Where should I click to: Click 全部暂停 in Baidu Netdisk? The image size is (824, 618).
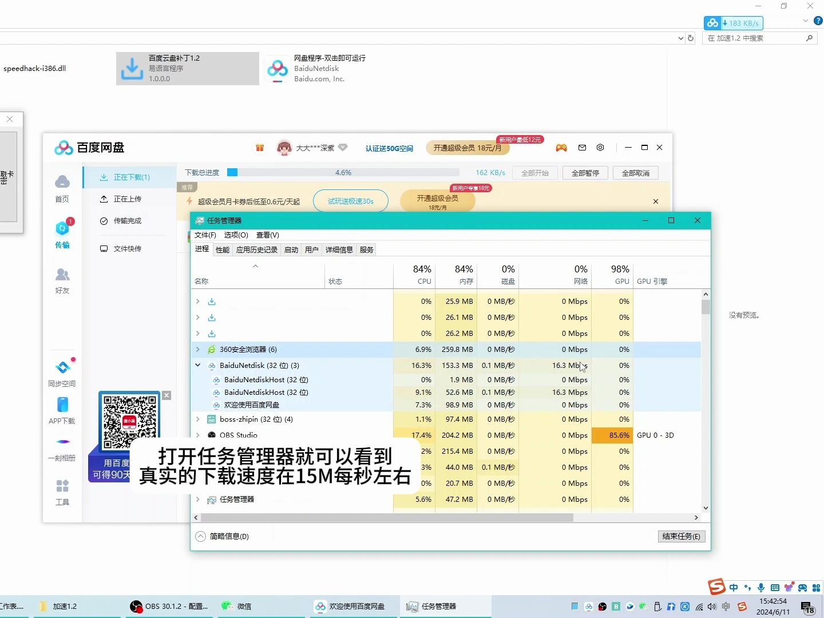point(585,173)
